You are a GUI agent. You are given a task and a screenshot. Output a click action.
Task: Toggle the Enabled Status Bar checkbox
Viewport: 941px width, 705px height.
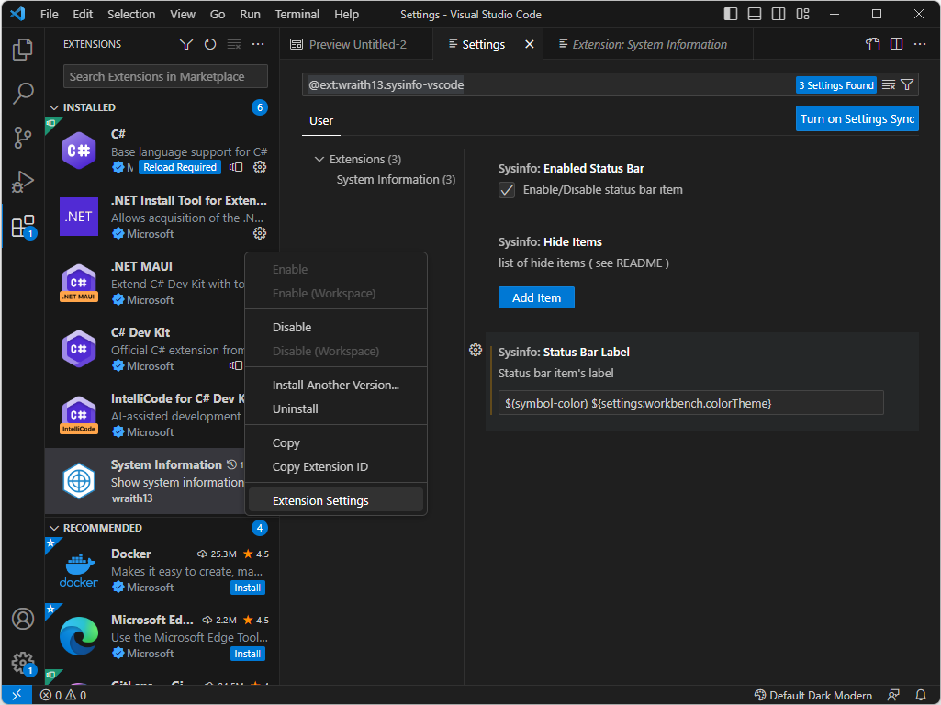507,190
